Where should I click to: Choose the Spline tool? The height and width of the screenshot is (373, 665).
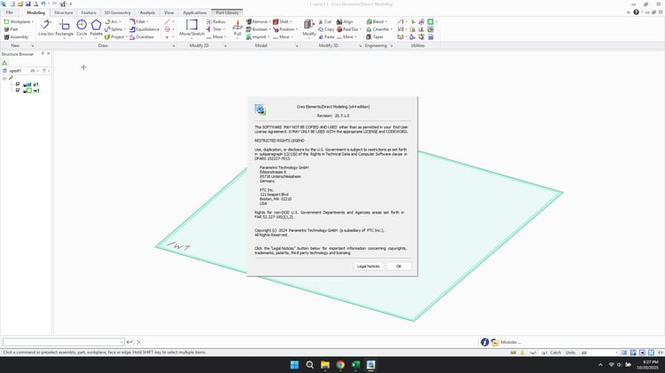115,29
